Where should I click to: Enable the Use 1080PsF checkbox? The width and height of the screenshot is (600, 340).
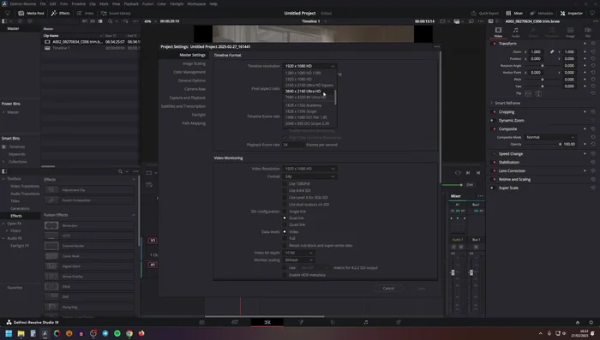pos(285,183)
